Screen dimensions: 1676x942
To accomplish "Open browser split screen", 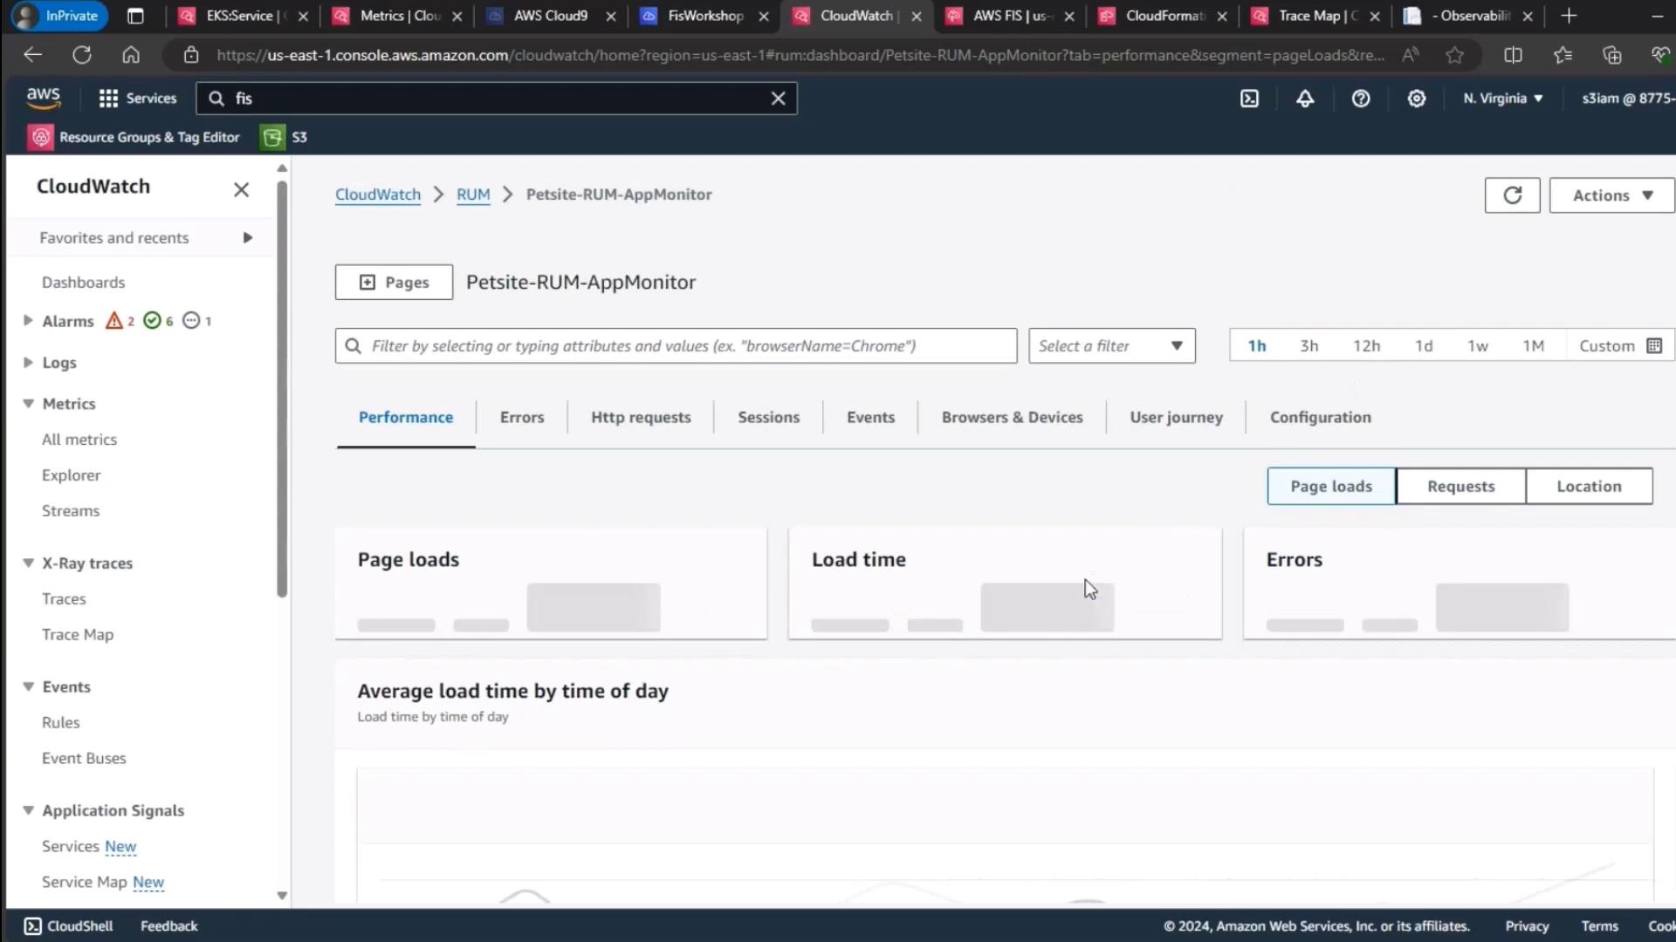I will [1513, 55].
